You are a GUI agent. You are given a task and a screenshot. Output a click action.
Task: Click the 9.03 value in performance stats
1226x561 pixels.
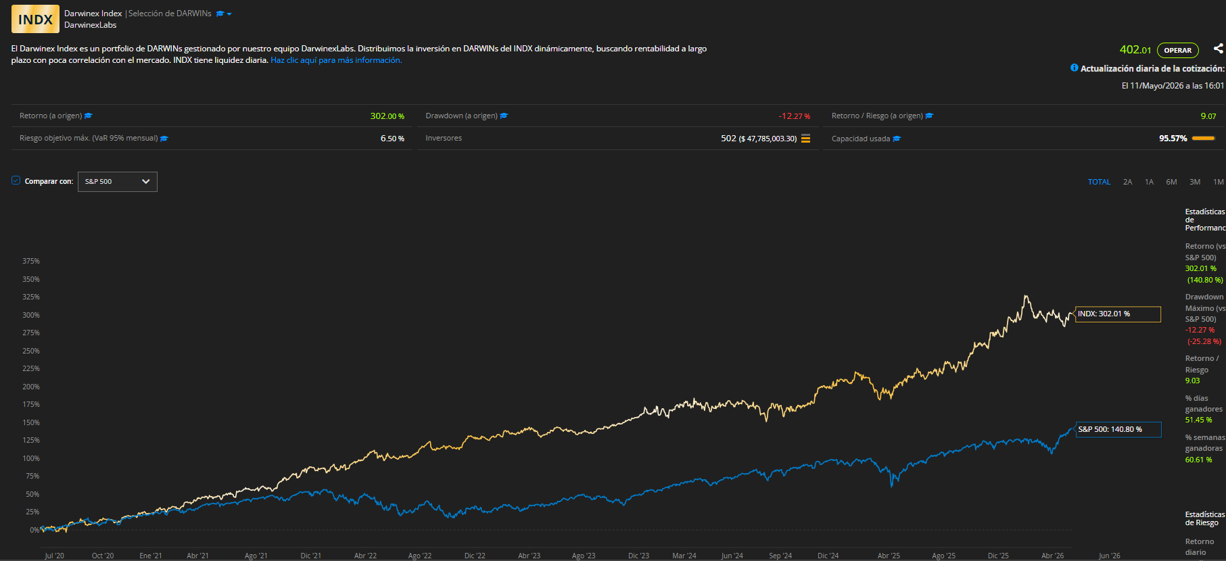point(1192,381)
